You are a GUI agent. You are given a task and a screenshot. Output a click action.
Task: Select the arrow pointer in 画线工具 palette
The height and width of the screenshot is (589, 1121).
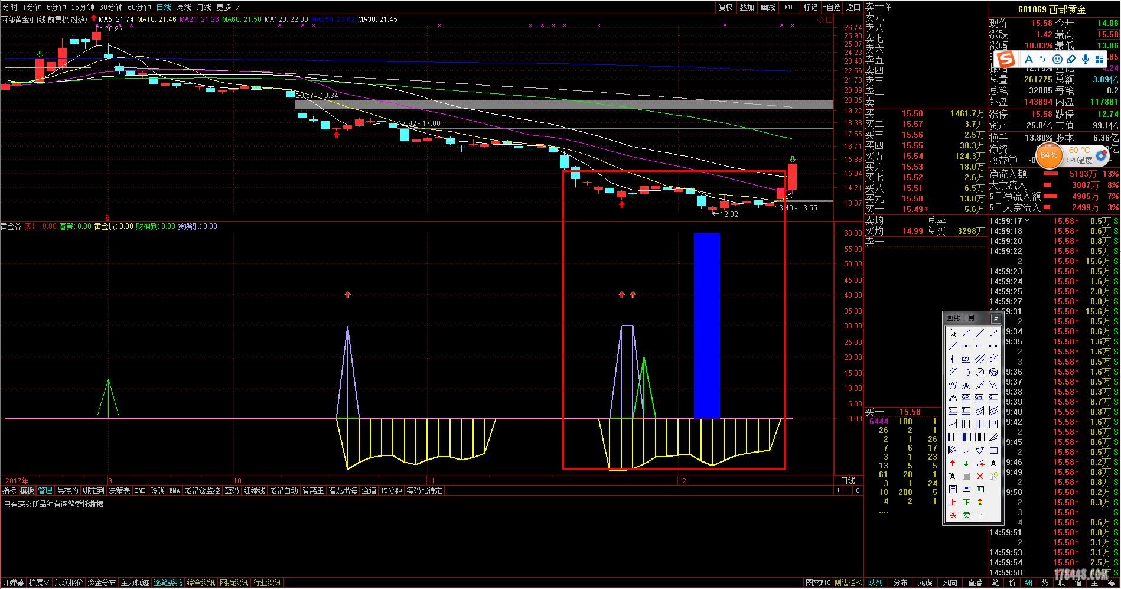pos(953,333)
